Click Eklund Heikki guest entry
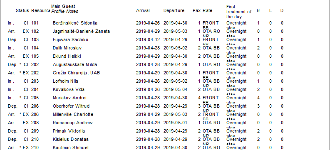330x150 pixels. (x=67, y=56)
